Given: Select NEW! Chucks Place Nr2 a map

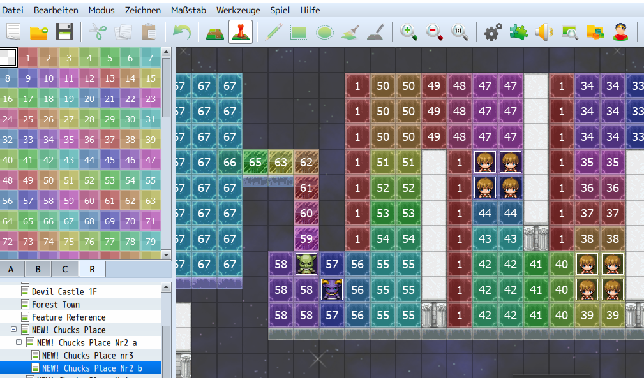Looking at the screenshot, I should pos(87,343).
